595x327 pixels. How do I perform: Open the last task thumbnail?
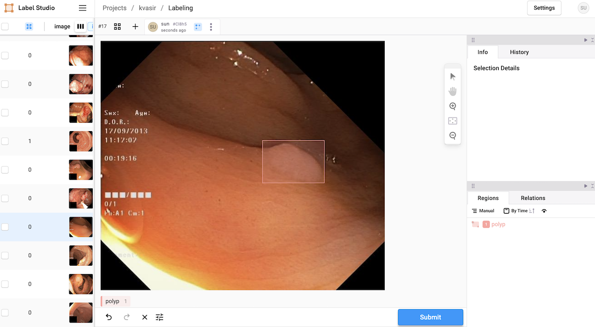click(x=81, y=313)
